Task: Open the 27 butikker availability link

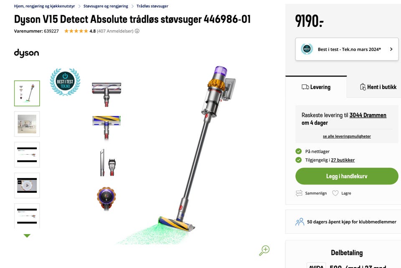Action: tap(343, 160)
